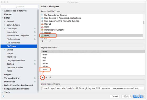Collapse the Editor section

tap(2, 18)
